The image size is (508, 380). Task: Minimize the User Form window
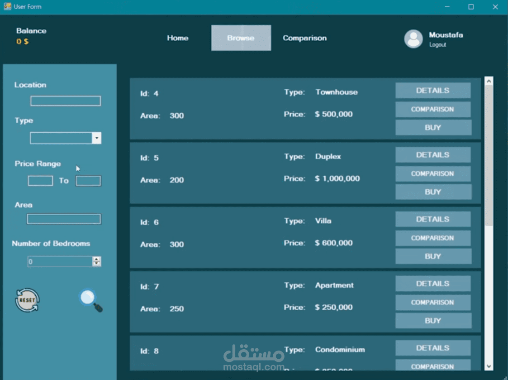447,6
